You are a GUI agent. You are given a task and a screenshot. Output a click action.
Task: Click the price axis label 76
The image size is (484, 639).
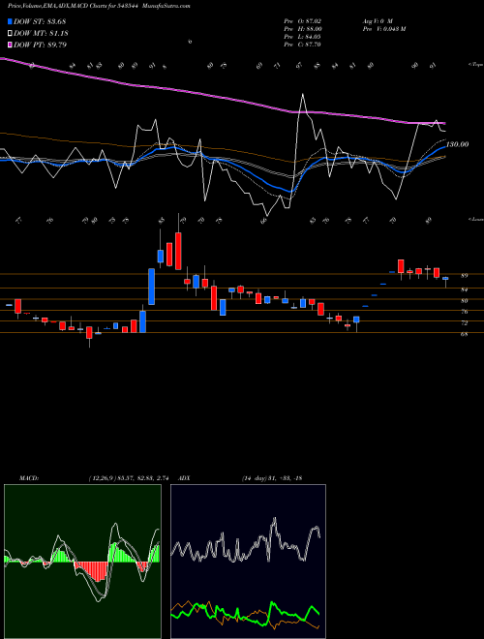point(464,312)
